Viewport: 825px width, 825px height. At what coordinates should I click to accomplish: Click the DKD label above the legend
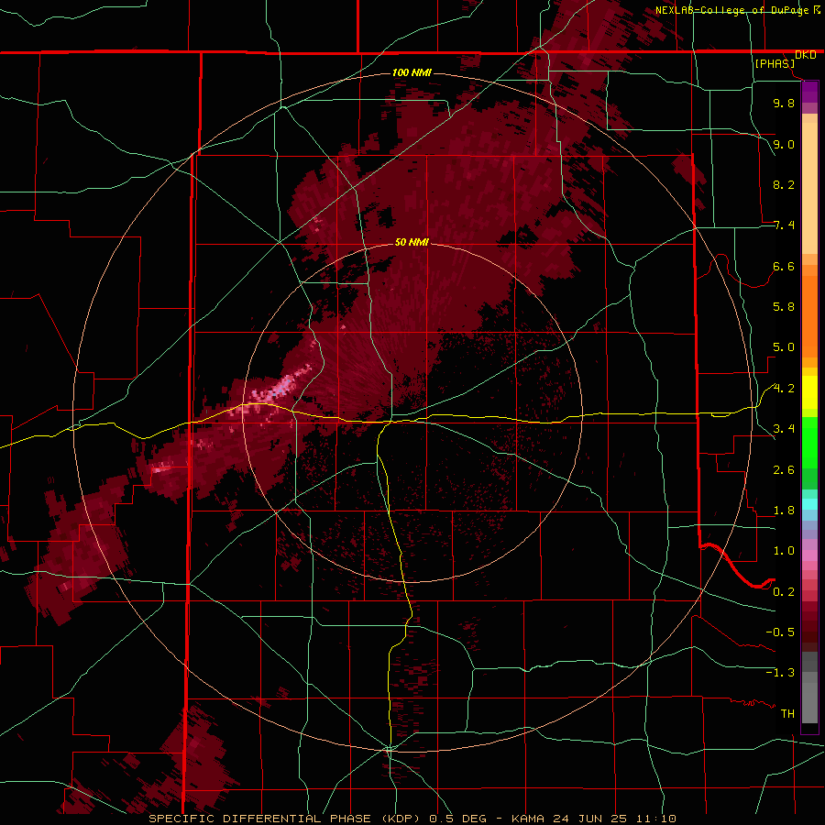coord(806,55)
